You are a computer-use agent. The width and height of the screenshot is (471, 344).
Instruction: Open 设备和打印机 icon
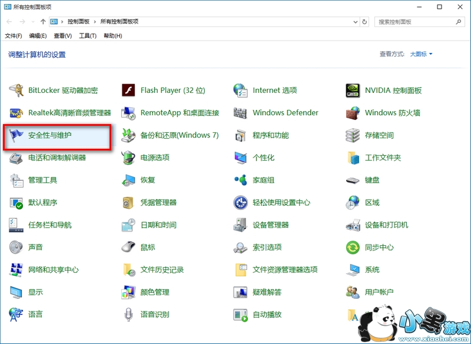pos(353,225)
